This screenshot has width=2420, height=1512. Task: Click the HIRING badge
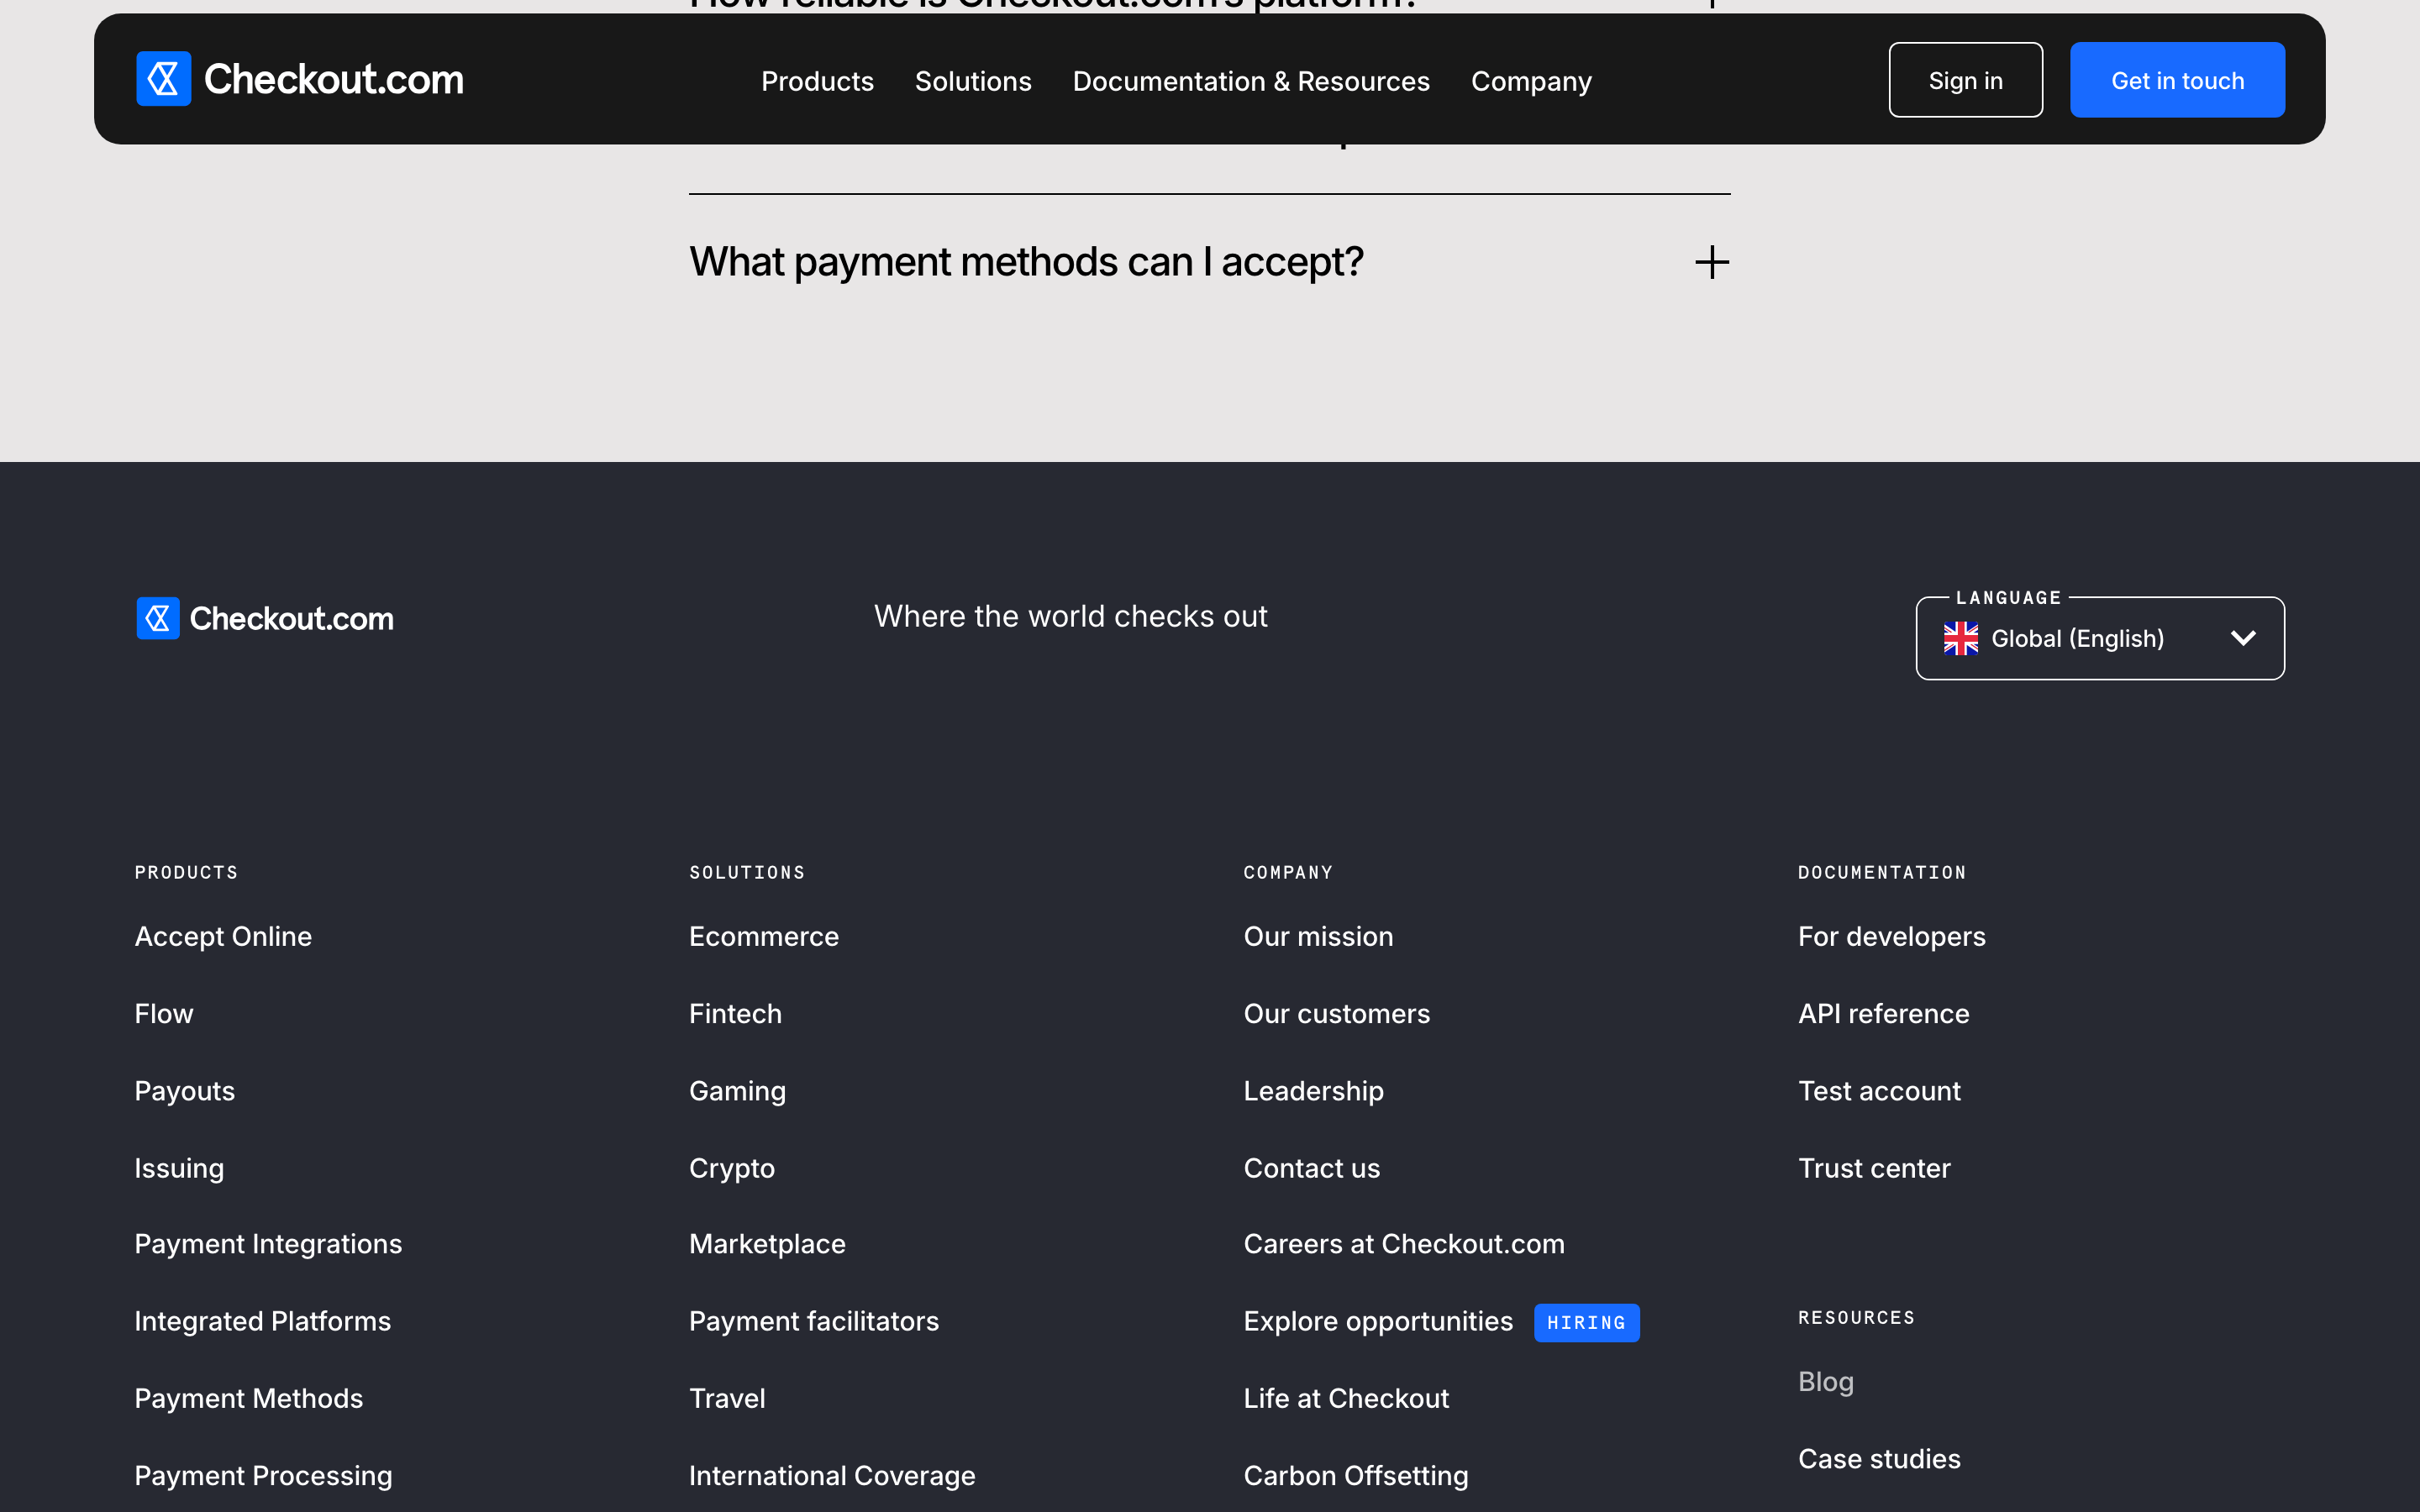pos(1586,1322)
